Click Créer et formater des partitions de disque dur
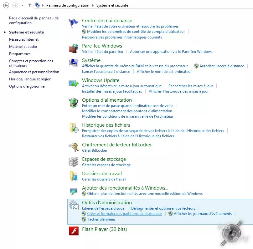This screenshot has width=253, height=249. click(x=125, y=214)
